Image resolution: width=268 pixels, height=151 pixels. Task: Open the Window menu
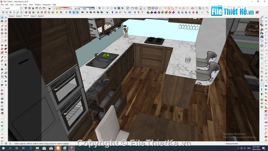[38, 5]
